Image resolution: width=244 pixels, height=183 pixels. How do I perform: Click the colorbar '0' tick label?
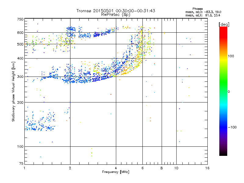229,91
